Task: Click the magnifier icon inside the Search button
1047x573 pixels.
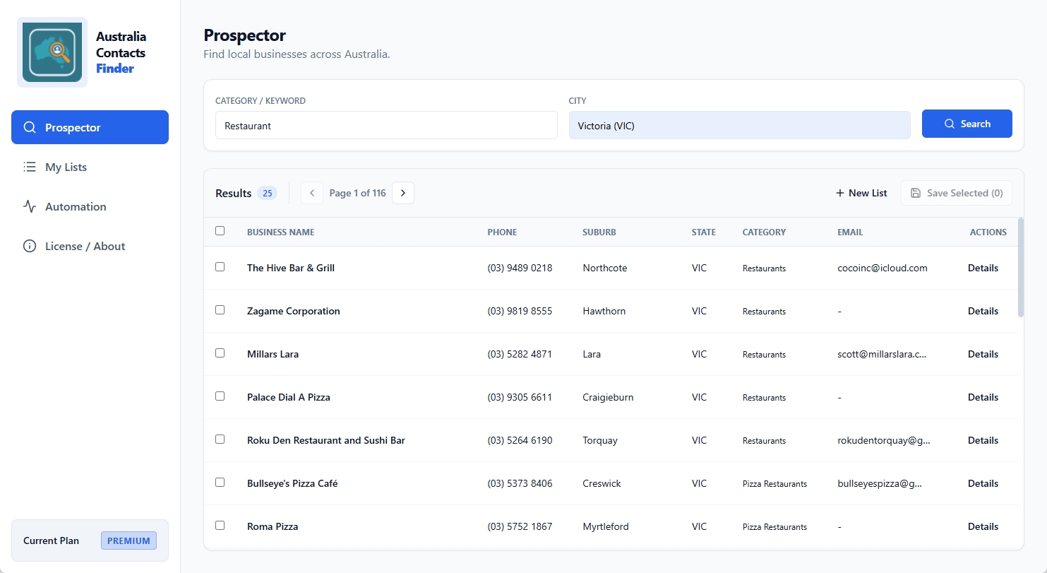Action: pos(950,124)
